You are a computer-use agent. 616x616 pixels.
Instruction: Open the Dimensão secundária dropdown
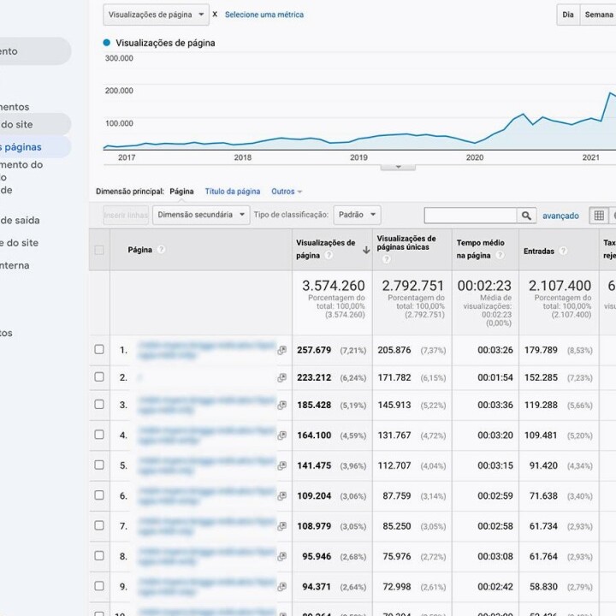click(x=201, y=215)
